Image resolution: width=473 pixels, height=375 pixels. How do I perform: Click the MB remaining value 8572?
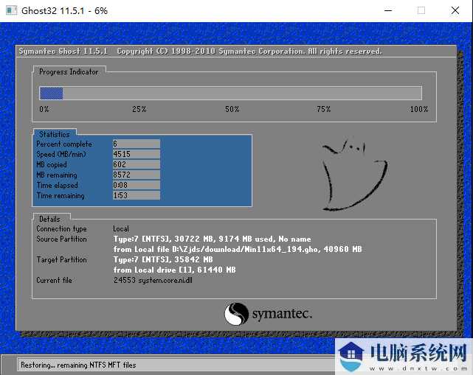pos(136,175)
